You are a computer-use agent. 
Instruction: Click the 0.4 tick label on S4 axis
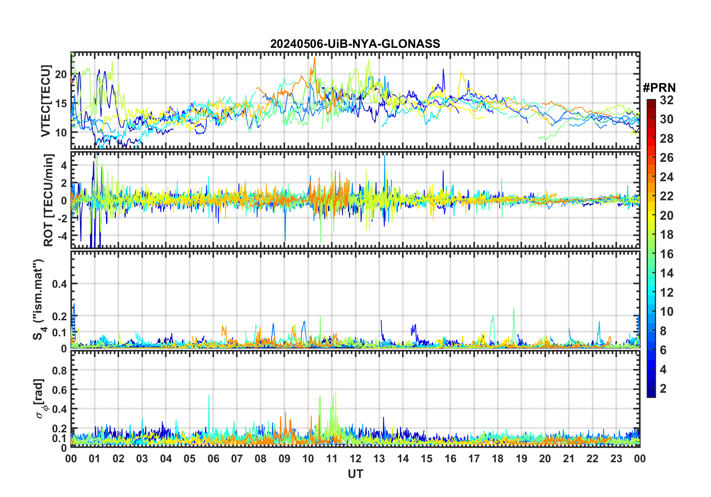pyautogui.click(x=59, y=284)
